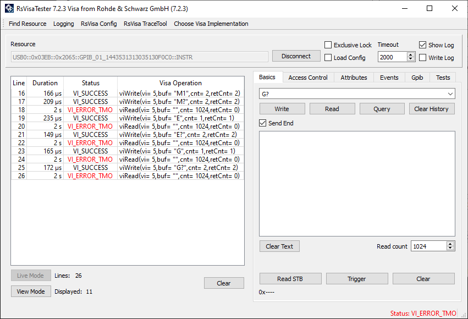This screenshot has height=319, width=468.
Task: Uncheck the Show Log checkbox
Action: [423, 45]
